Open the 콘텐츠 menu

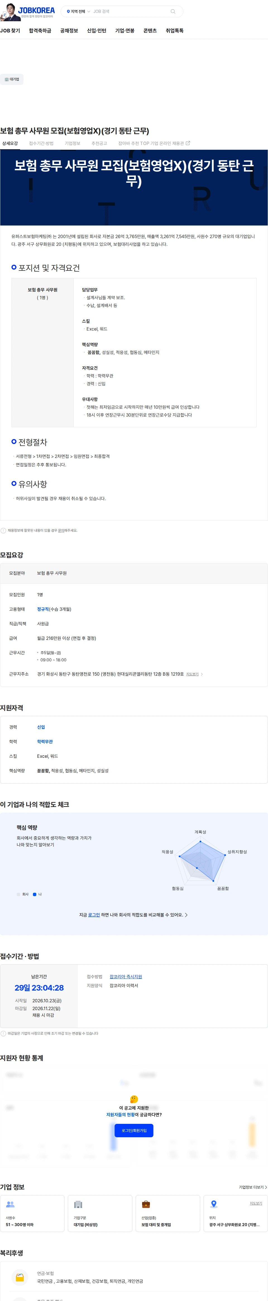tap(150, 31)
